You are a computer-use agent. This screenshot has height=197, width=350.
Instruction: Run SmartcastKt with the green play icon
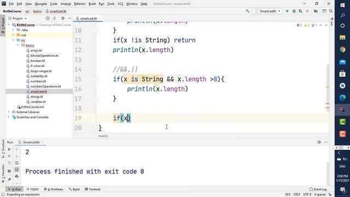coord(287,11)
